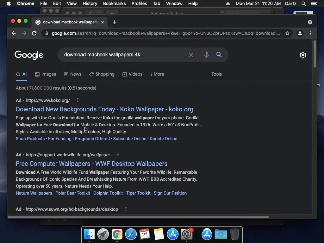Follow the Programs Offered sitelink
The width and height of the screenshot is (324, 243).
(92, 139)
